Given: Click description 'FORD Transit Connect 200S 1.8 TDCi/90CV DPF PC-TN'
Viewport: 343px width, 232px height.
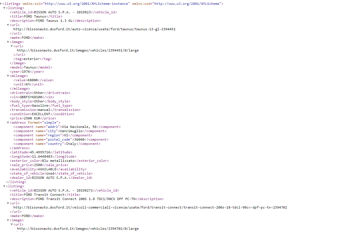Looking at the screenshot, I should click(x=87, y=199).
